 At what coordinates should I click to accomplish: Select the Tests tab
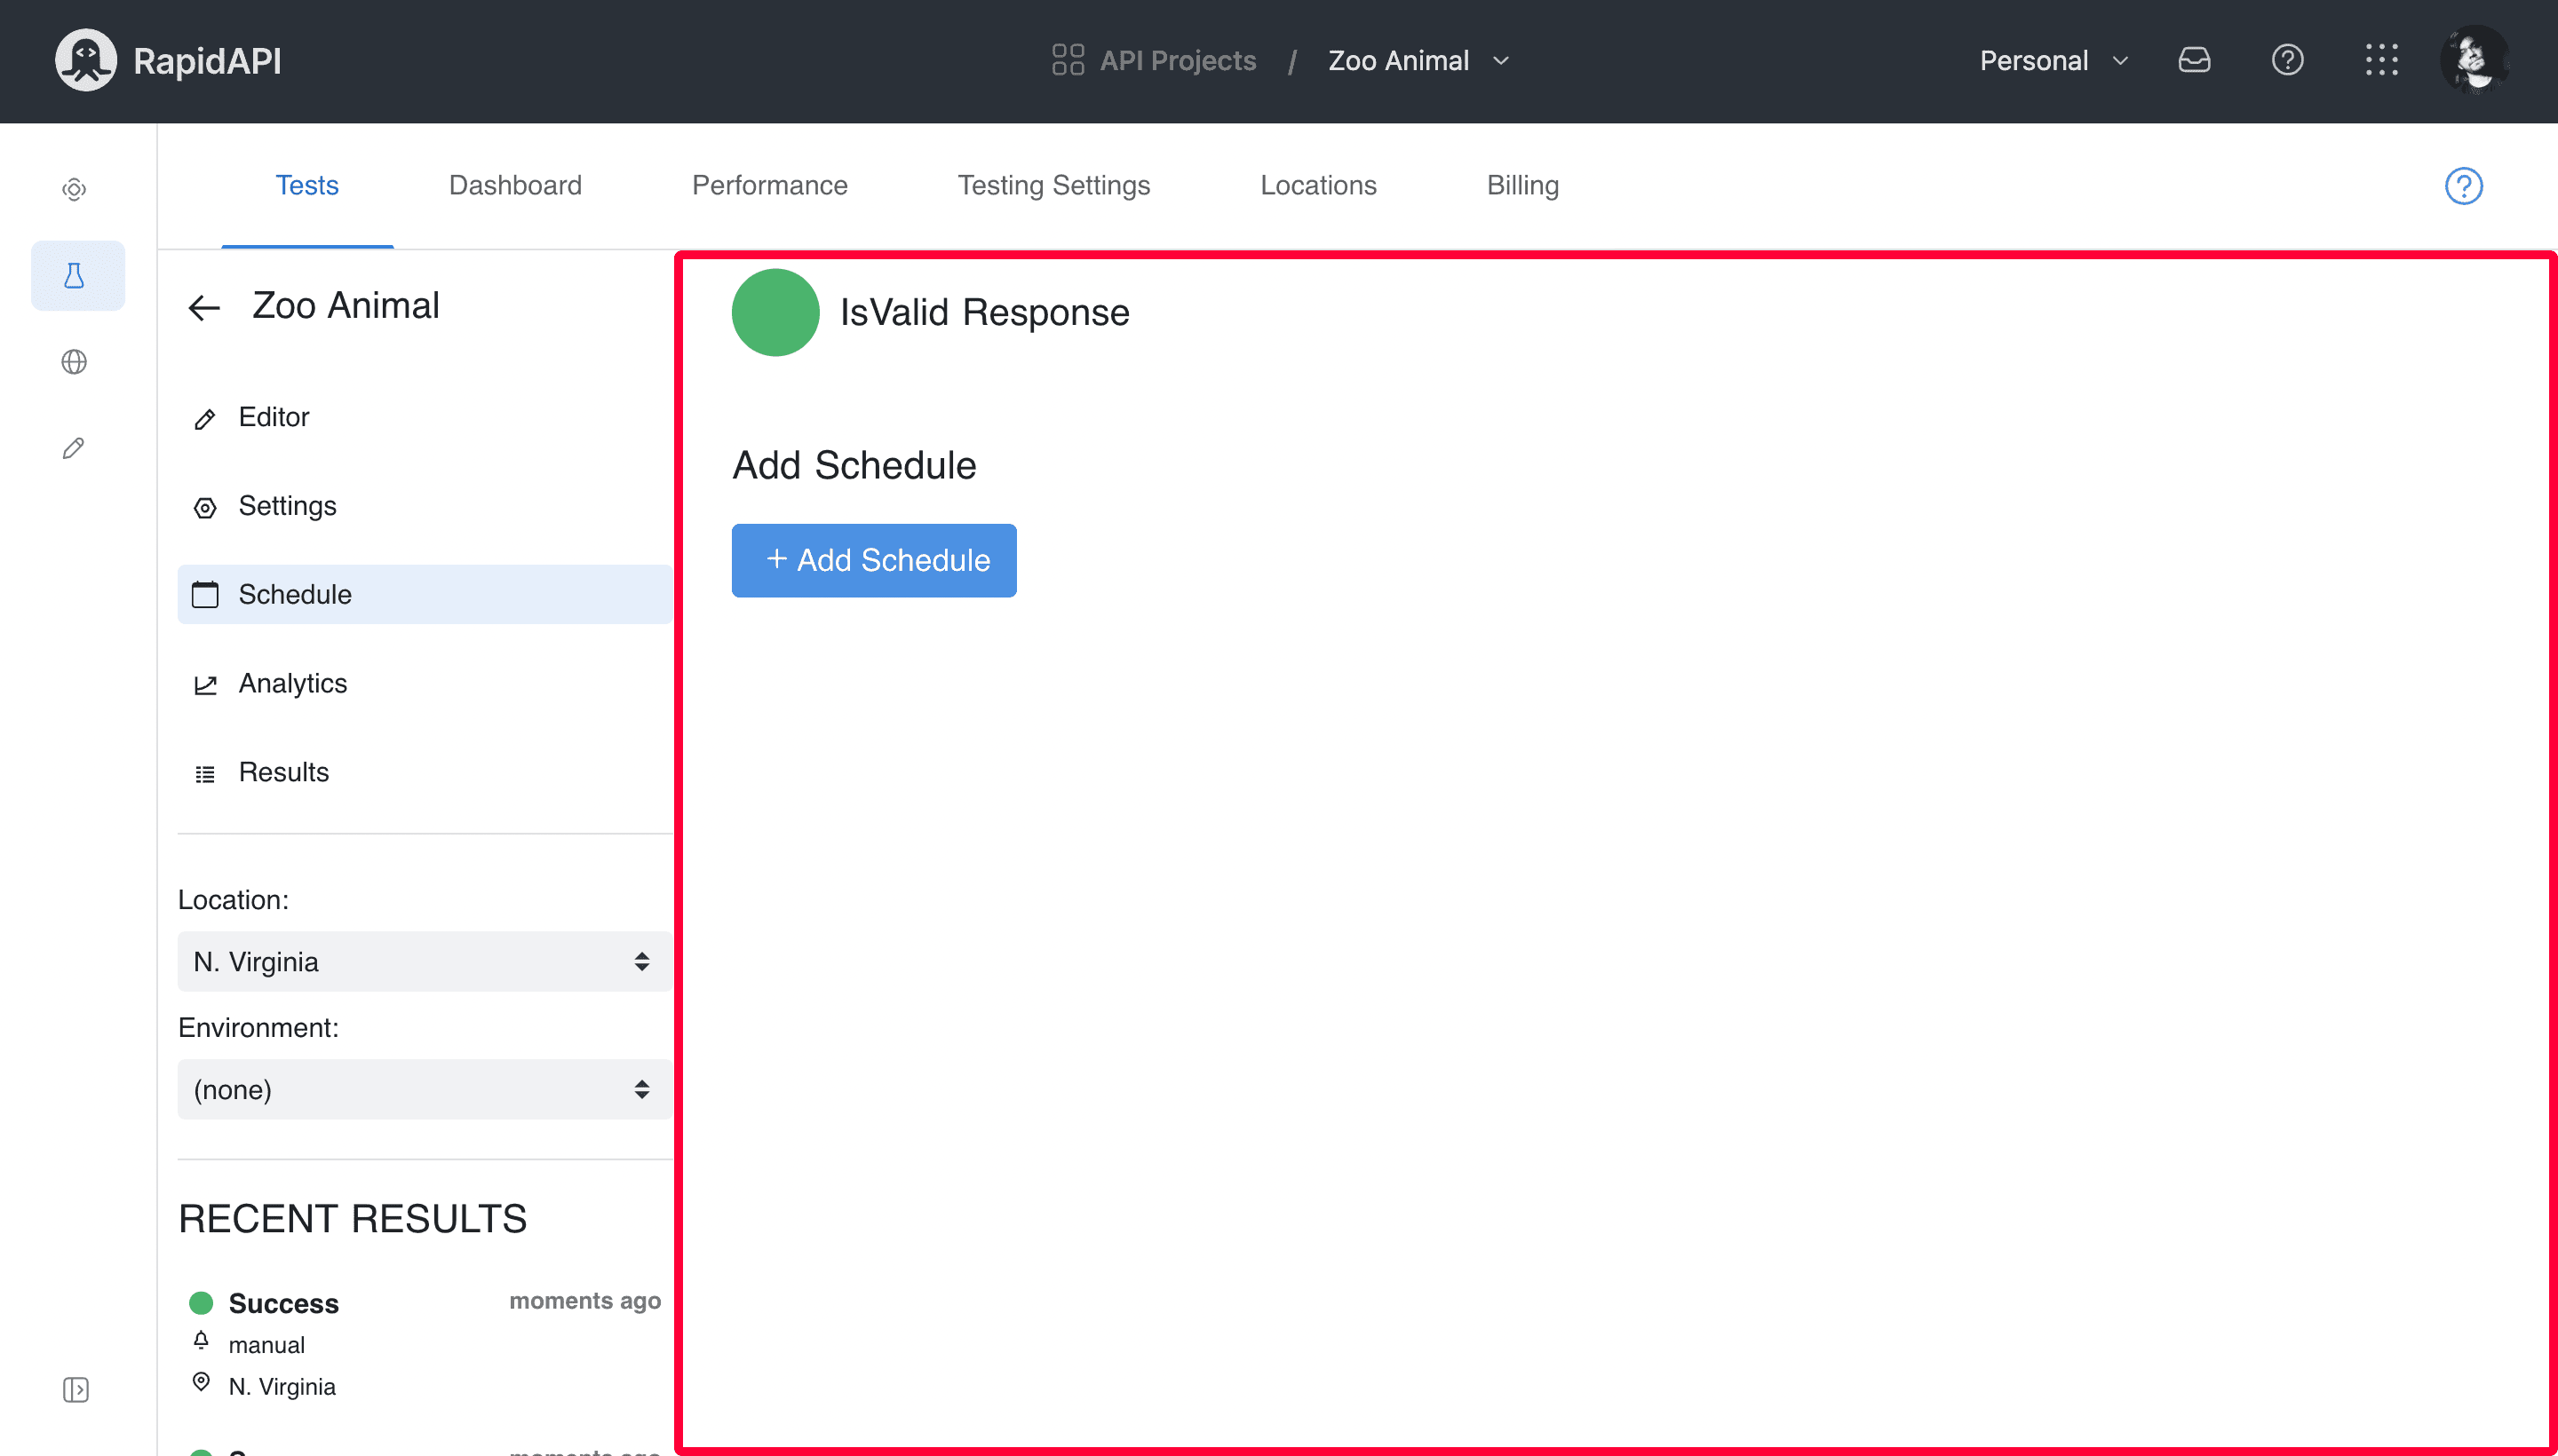click(x=307, y=185)
